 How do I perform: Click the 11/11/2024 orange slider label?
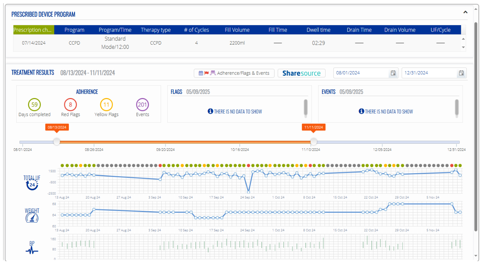pos(314,127)
